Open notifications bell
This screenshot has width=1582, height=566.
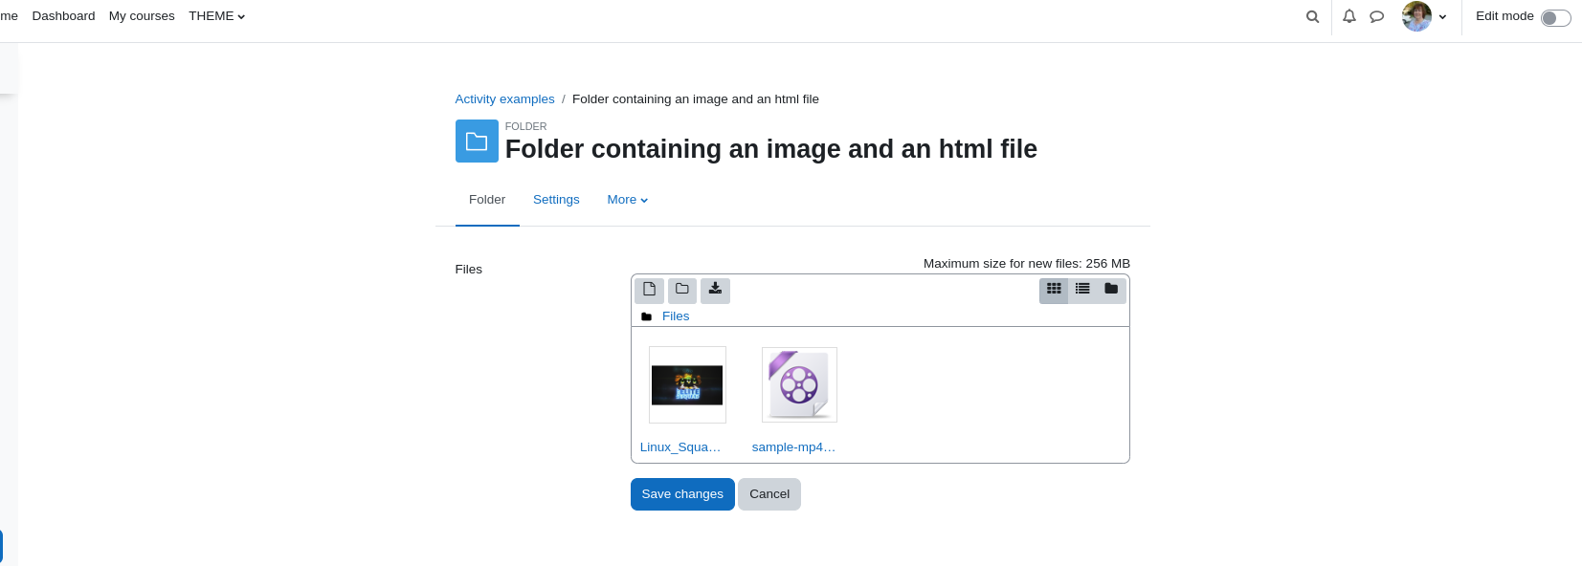[1349, 16]
